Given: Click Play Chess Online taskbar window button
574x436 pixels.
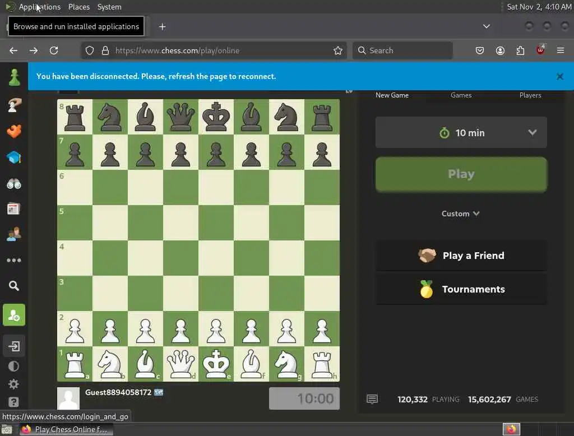Looking at the screenshot, I should (x=66, y=429).
